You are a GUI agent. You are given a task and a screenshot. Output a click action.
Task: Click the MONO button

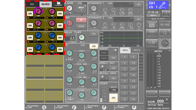81,26
